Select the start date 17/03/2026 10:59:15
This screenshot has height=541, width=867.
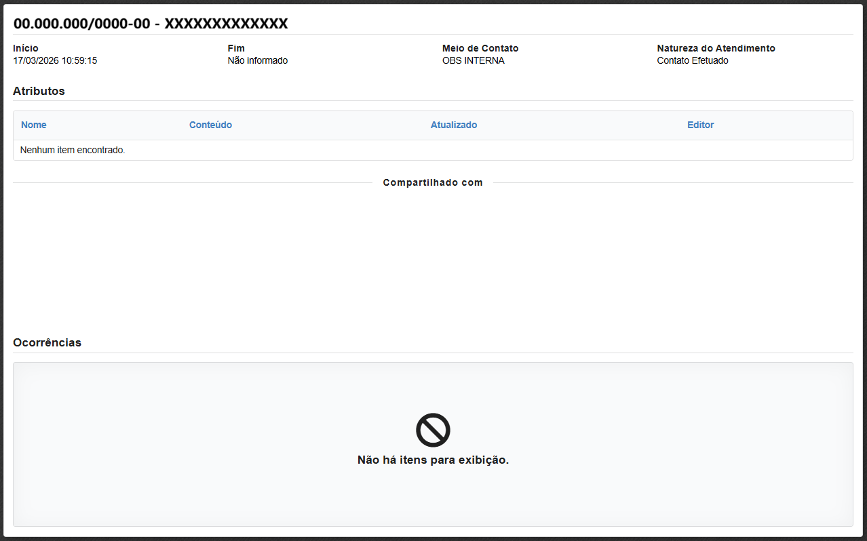click(55, 60)
